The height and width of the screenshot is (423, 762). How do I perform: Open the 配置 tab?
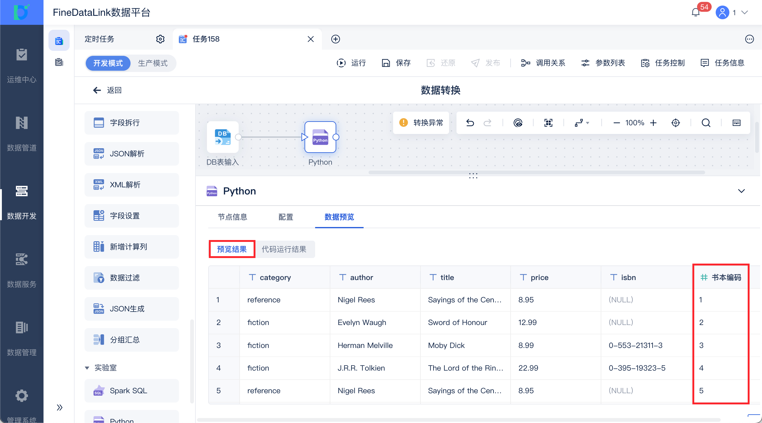(286, 217)
